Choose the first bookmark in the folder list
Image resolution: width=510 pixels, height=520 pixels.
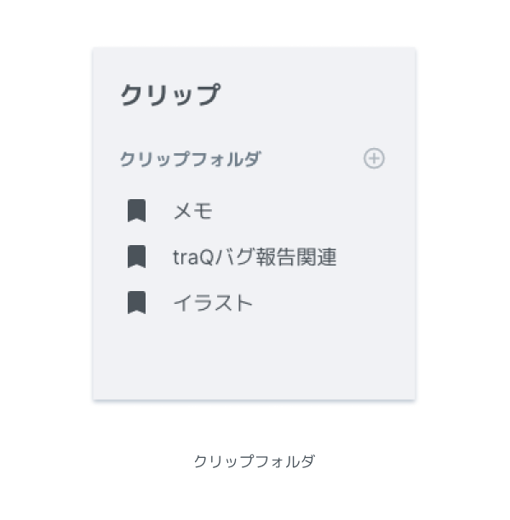point(136,210)
